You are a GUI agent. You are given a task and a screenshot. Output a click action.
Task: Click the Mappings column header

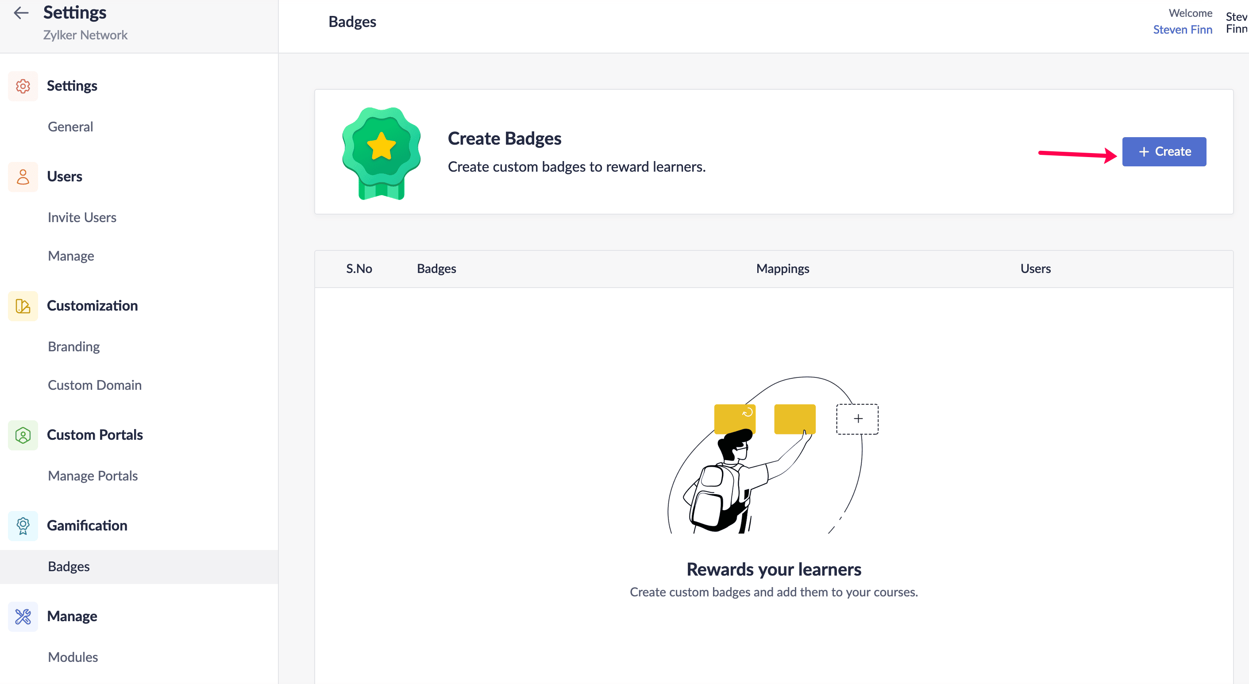[783, 269]
